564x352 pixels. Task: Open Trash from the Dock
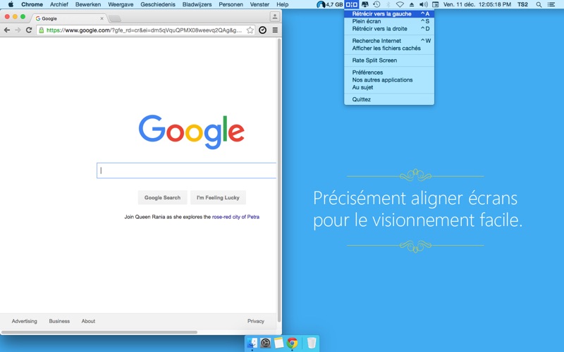point(311,343)
